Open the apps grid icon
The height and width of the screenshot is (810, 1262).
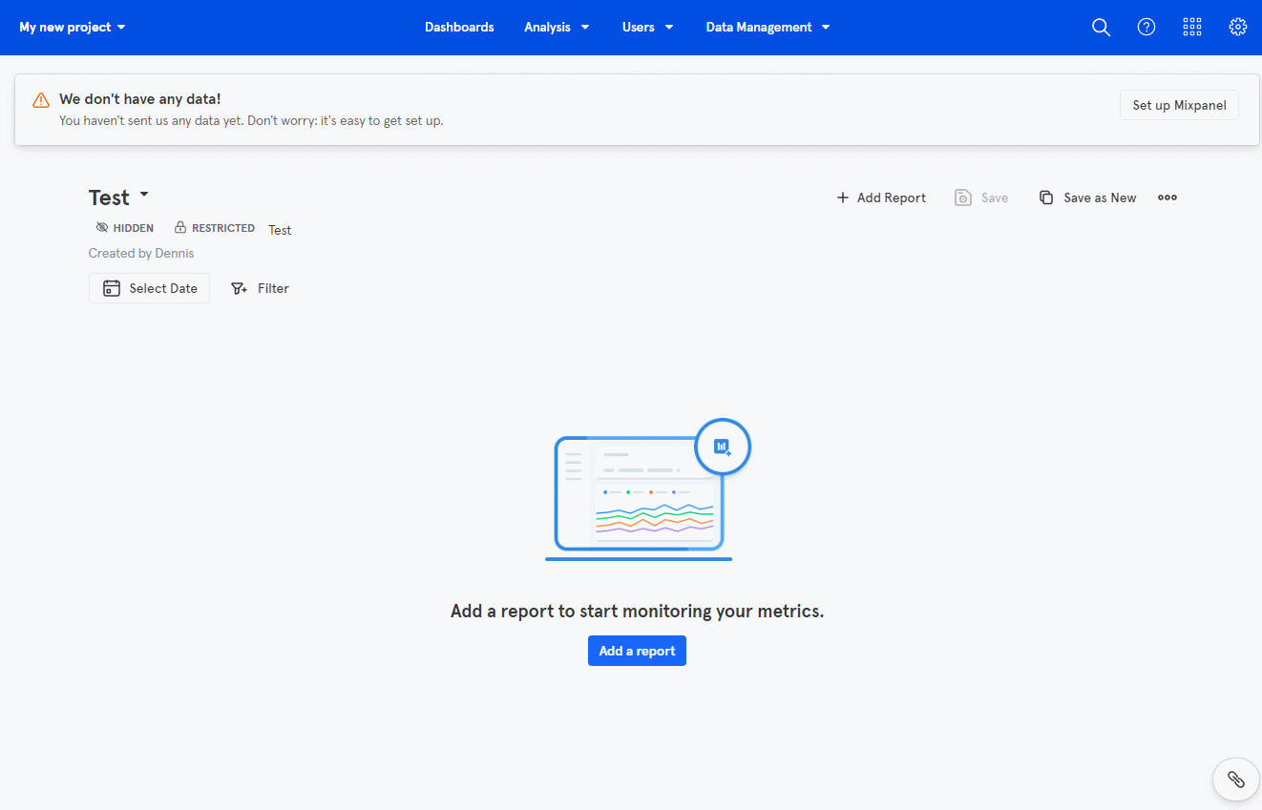point(1192,28)
